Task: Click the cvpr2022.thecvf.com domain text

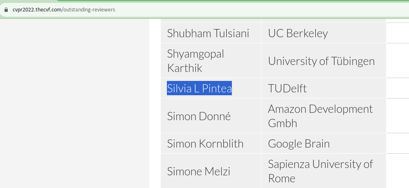Action: pyautogui.click(x=37, y=10)
